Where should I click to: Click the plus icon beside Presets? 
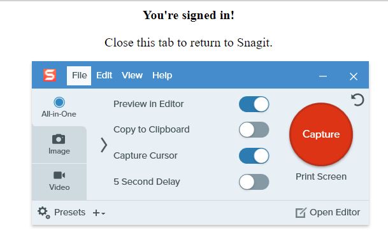click(x=96, y=213)
